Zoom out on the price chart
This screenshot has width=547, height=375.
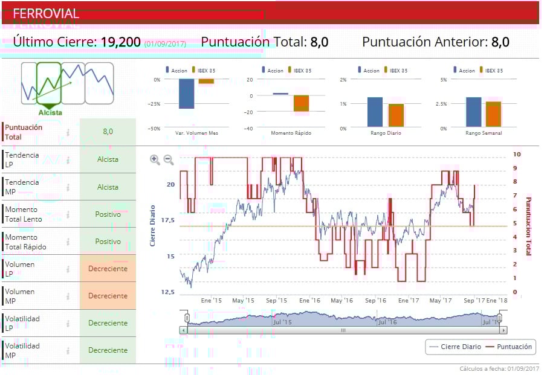169,160
